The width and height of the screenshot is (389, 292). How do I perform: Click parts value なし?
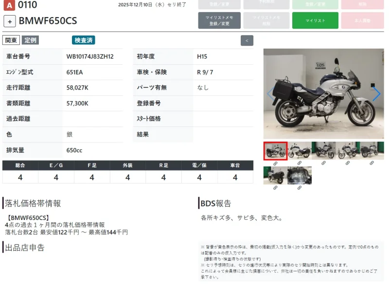pyautogui.click(x=203, y=88)
